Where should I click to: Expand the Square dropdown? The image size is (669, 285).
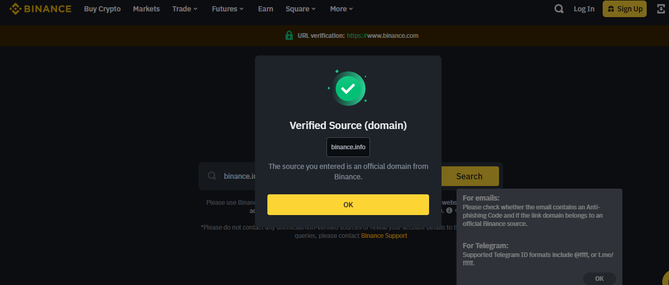(301, 9)
